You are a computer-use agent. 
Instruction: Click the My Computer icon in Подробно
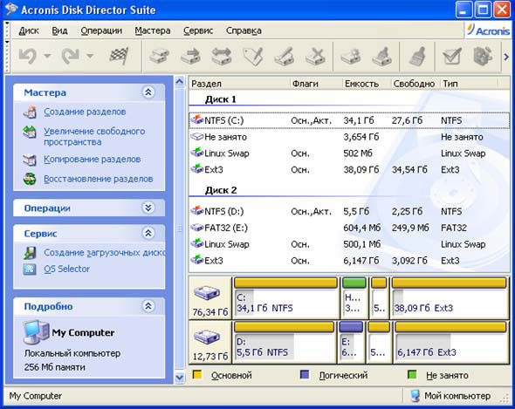(x=36, y=332)
